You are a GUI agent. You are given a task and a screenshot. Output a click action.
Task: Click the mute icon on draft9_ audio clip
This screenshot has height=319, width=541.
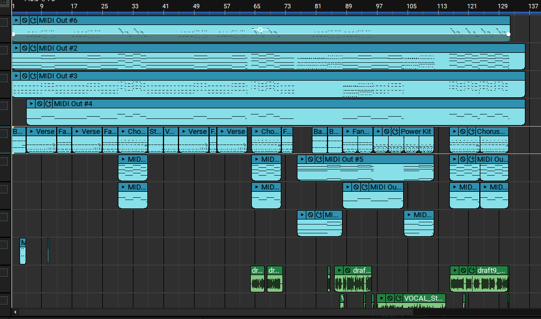click(464, 271)
